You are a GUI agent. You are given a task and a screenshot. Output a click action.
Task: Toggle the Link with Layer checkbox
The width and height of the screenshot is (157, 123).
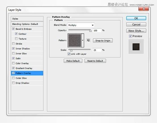pos(69,54)
